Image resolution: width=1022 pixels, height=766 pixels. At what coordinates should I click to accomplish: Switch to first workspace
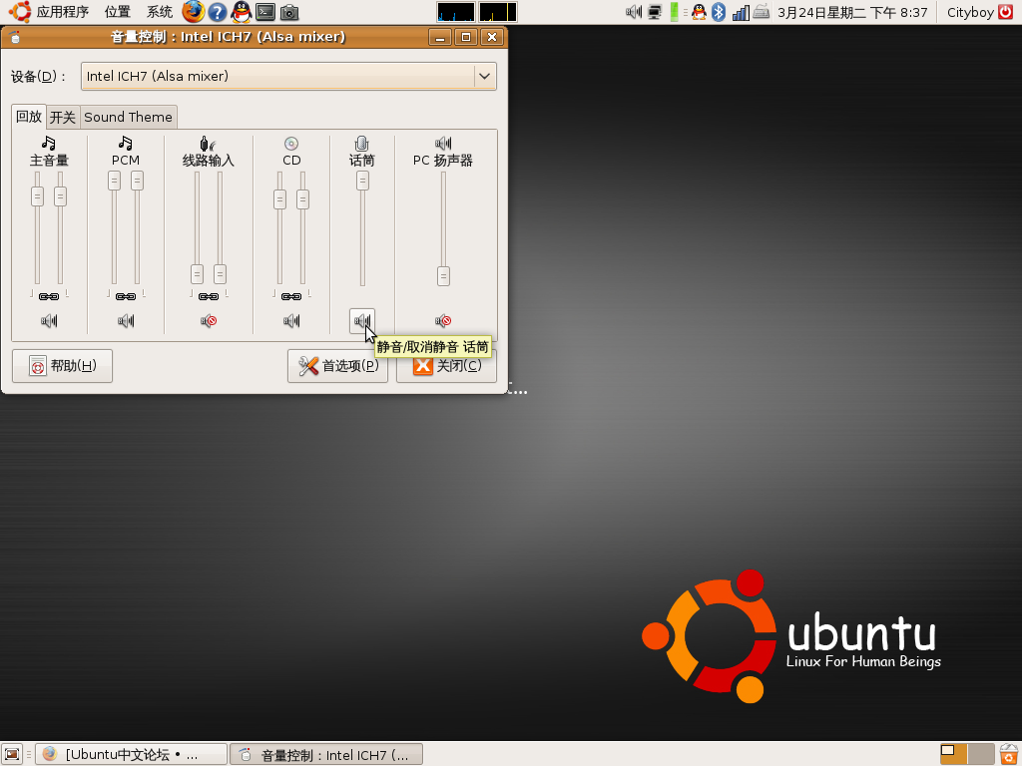point(953,754)
